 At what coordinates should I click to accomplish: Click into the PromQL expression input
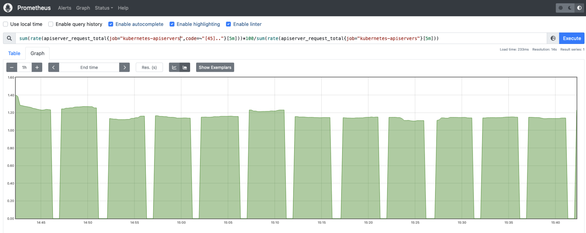pyautogui.click(x=281, y=38)
